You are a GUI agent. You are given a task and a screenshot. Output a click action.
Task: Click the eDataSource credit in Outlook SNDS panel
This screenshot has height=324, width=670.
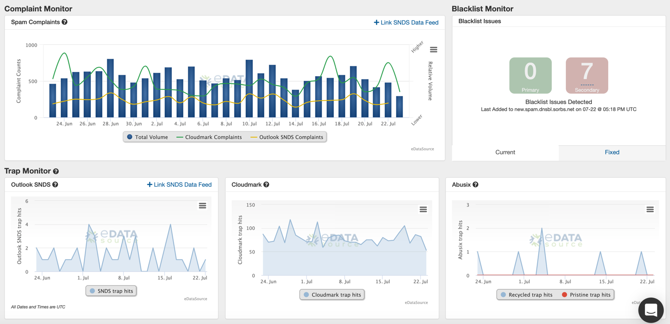195,299
